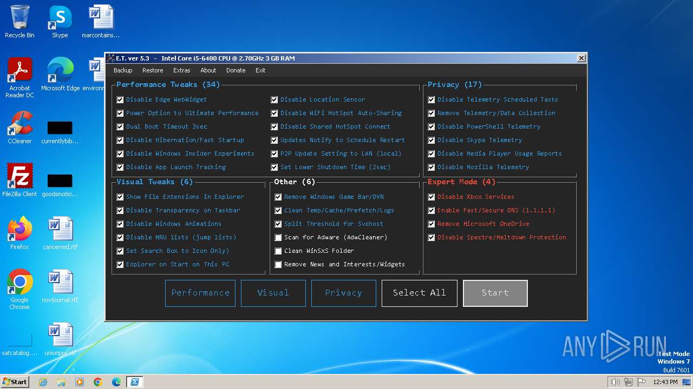The width and height of the screenshot is (693, 389).
Task: Launch Acrobat Reader DC from desktop
Action: [19, 78]
